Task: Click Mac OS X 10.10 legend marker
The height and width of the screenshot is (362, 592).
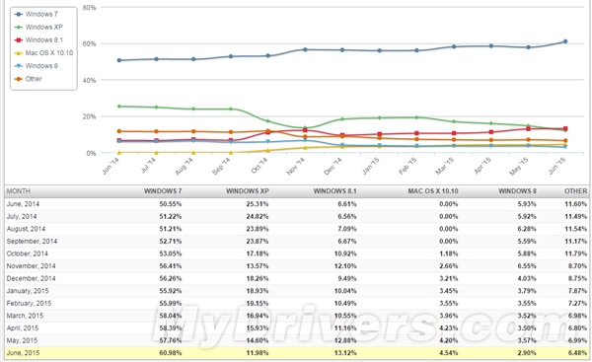Action: [19, 53]
